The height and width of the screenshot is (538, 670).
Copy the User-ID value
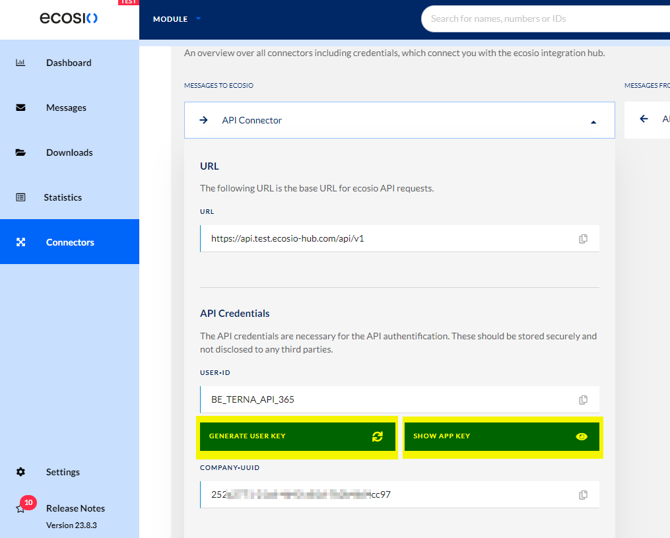[x=583, y=400]
